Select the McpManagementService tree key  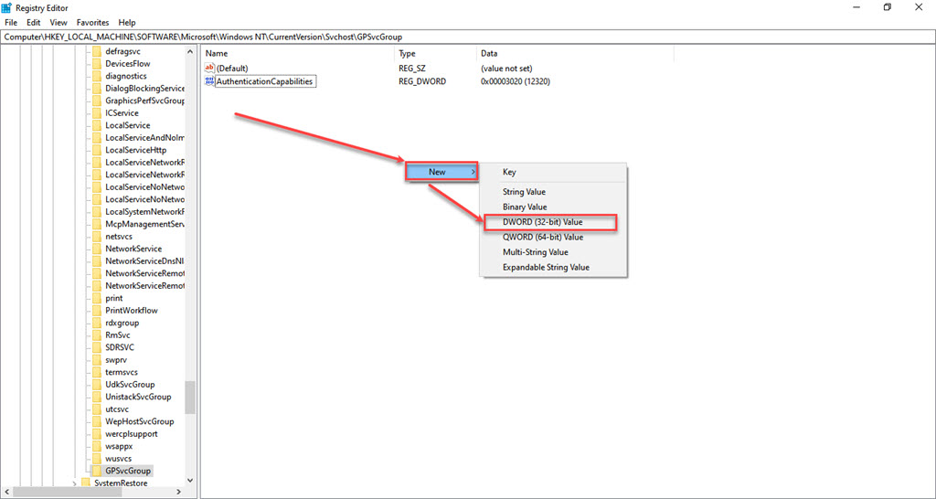pos(144,224)
